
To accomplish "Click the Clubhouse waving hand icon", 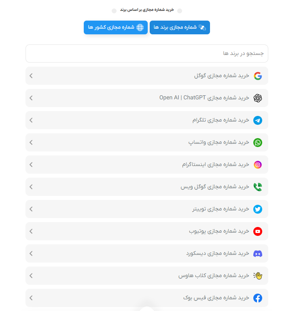I will (x=258, y=276).
